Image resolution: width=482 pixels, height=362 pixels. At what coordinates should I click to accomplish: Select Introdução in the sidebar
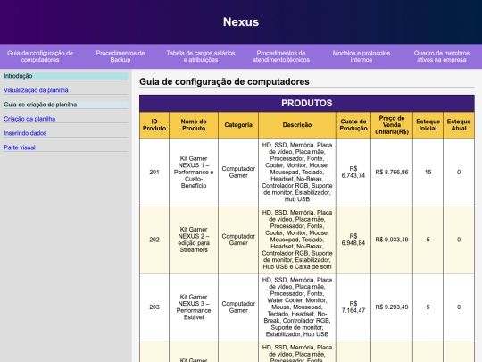pos(65,76)
